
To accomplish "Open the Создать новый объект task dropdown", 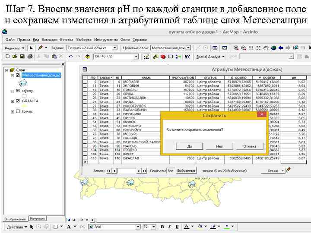I will point(114,48).
